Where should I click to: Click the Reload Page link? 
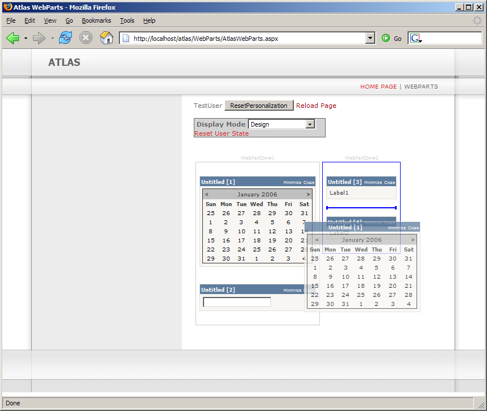pyautogui.click(x=316, y=106)
